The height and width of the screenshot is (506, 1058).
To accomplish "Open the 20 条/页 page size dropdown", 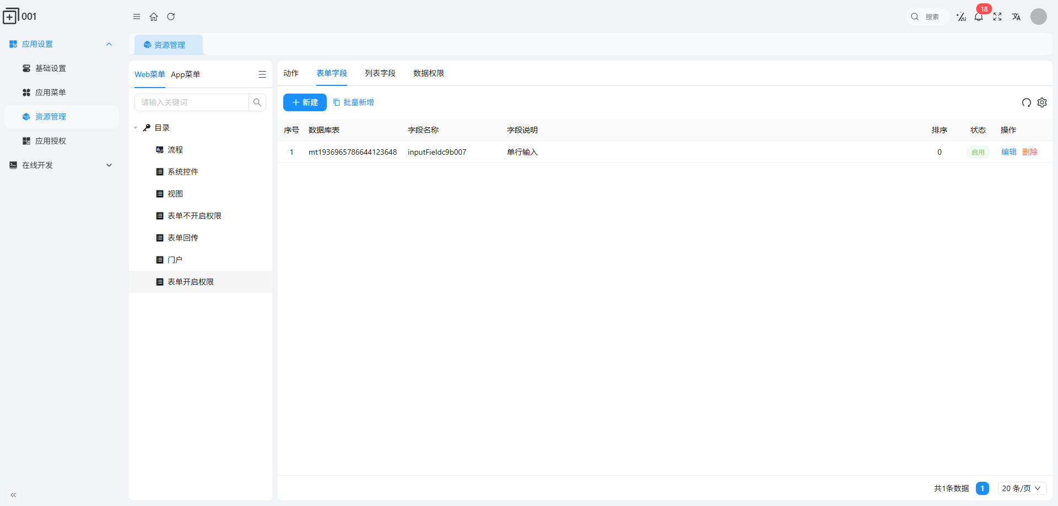I will pyautogui.click(x=1022, y=488).
